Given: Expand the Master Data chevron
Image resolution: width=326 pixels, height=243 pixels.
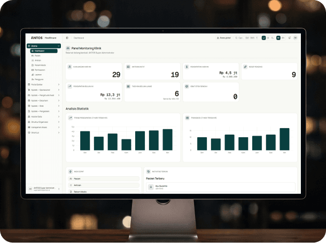Looking at the screenshot, I should (59, 116).
